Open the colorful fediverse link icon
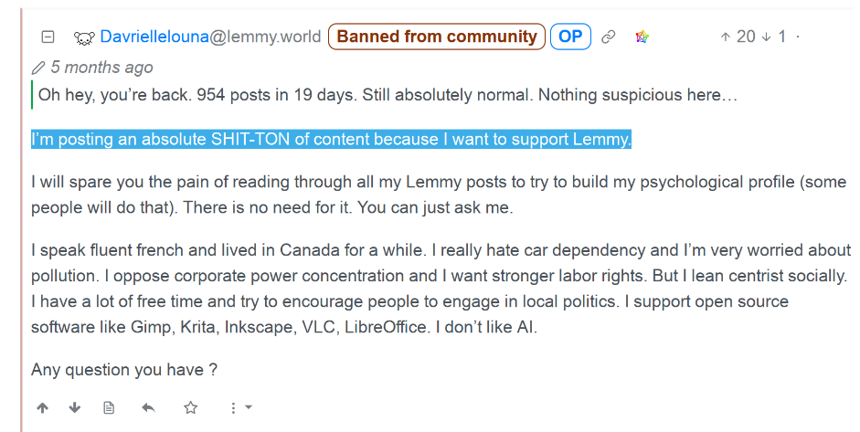860x432 pixels. (642, 37)
